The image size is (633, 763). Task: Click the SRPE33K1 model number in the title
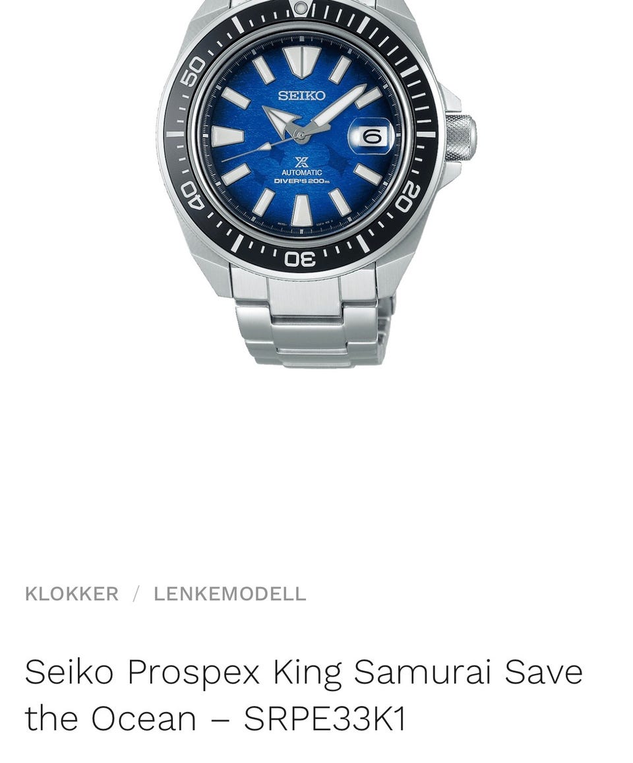tap(325, 718)
